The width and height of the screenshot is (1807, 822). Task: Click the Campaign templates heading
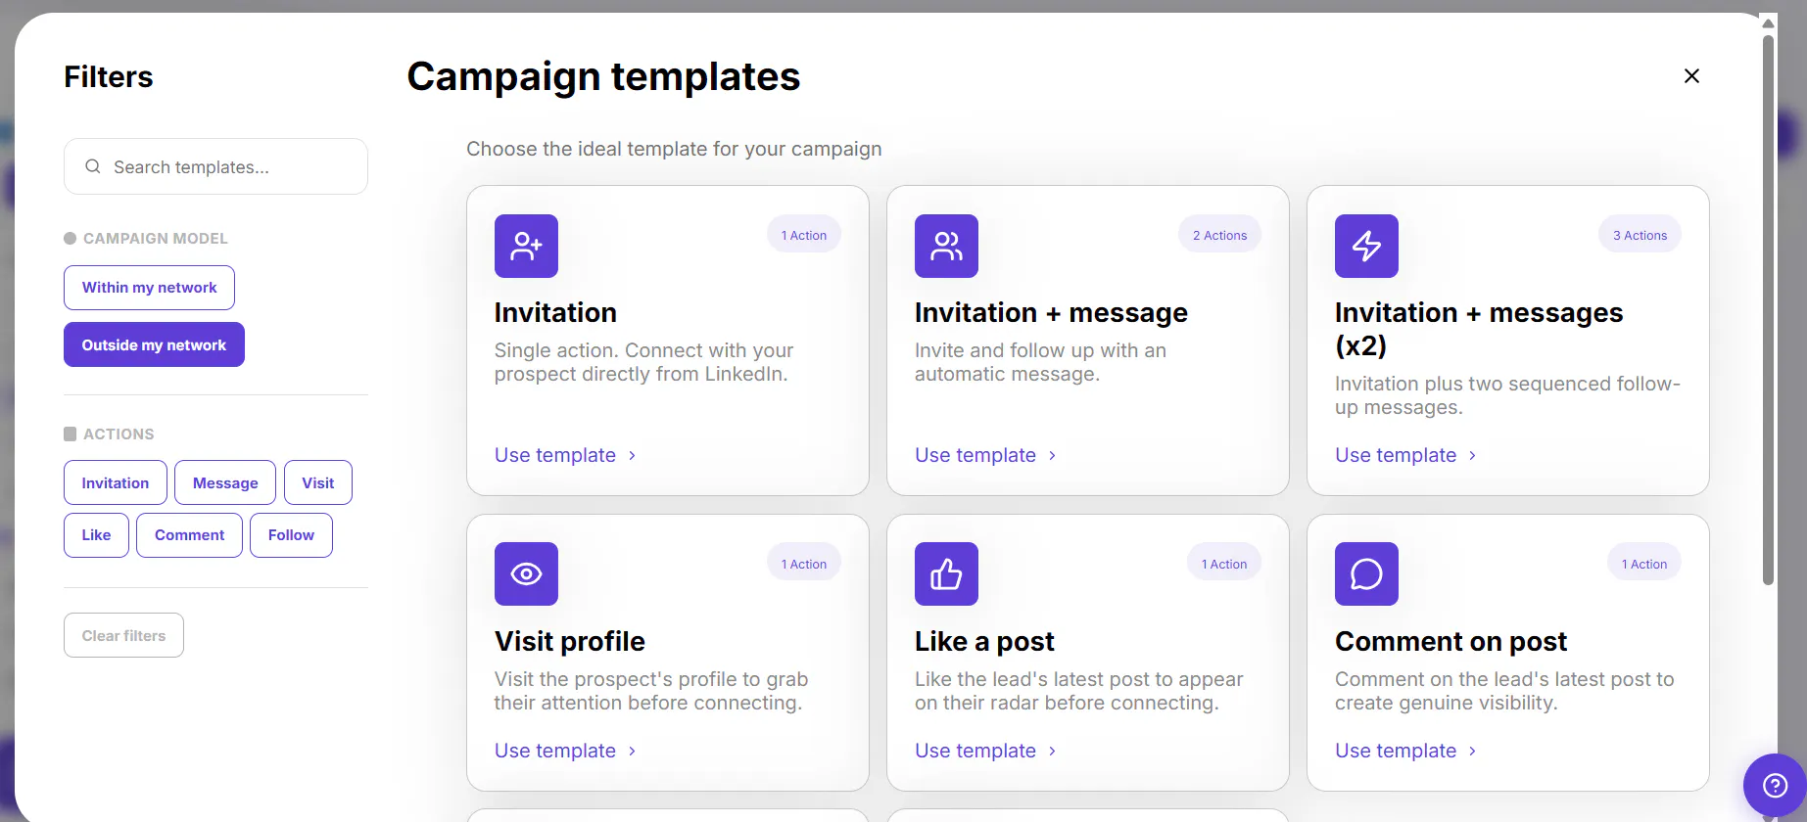tap(603, 76)
